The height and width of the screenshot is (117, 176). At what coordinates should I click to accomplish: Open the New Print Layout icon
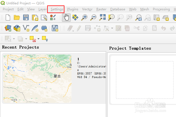tap(35, 17)
